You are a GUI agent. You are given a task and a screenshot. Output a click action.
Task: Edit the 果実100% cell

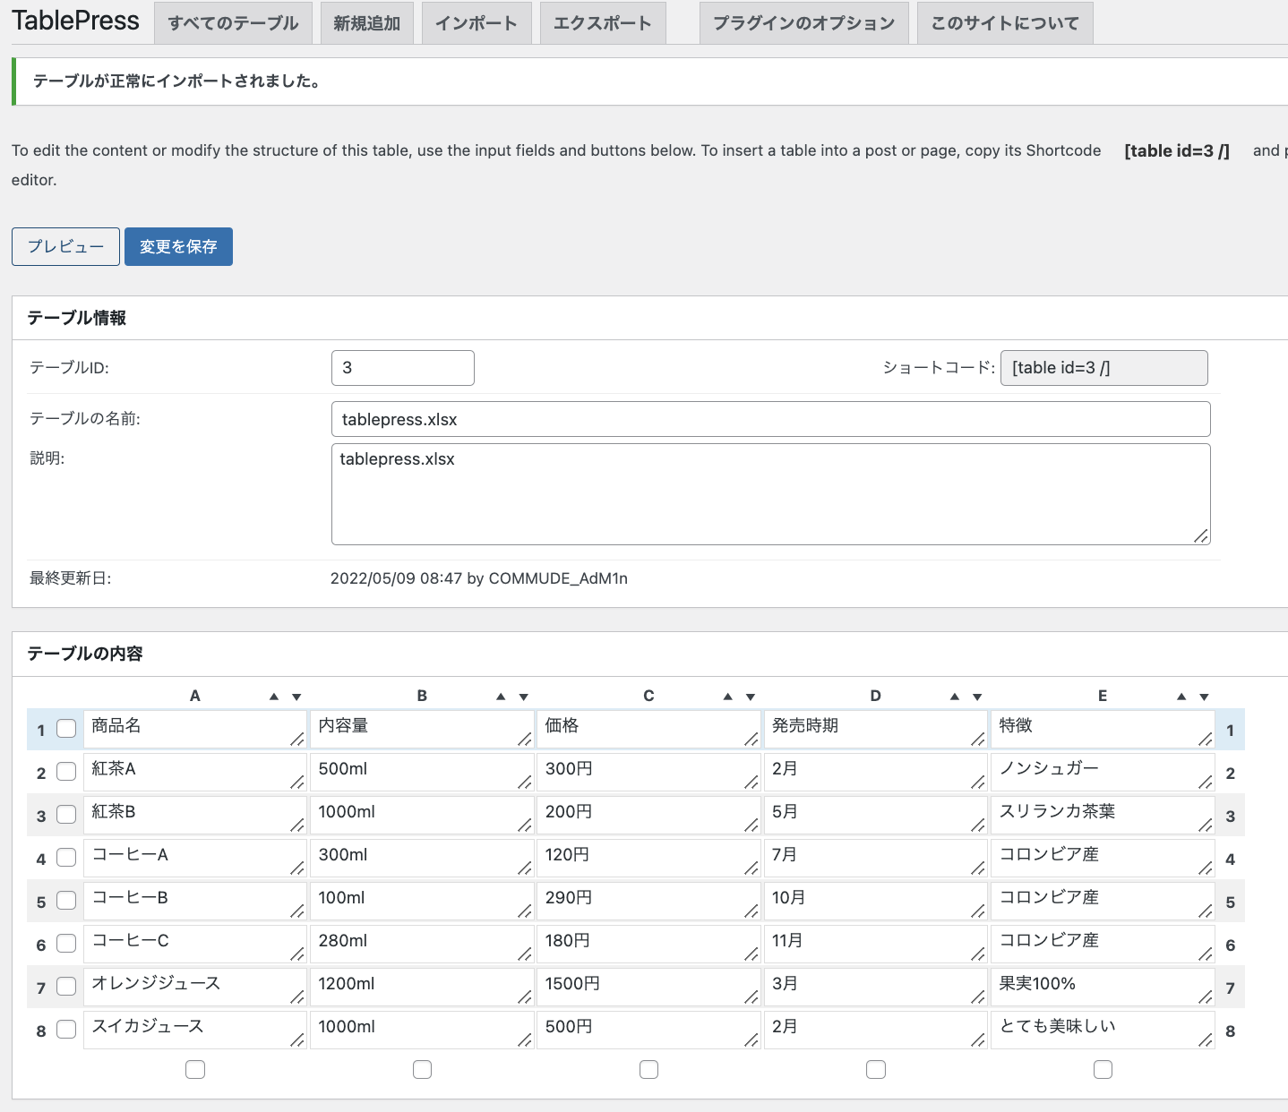1103,987
